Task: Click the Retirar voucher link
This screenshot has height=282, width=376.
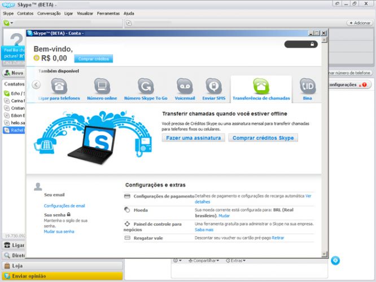Action: click(x=278, y=238)
